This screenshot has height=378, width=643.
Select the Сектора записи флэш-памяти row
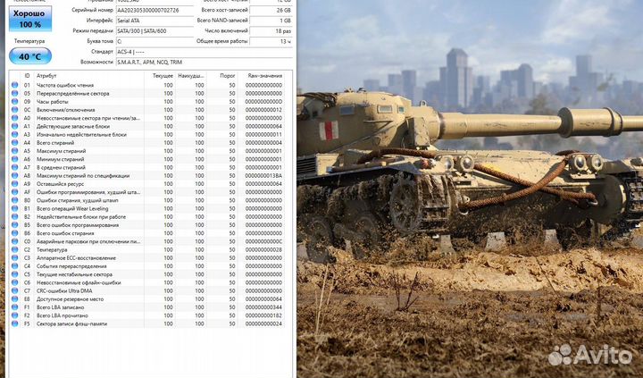coord(147,323)
